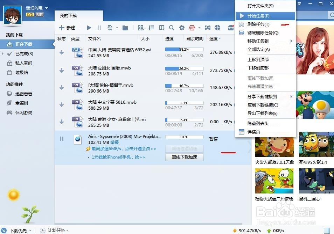The image size is (334, 234).
Task: Open the settings gear in the toolbar
Action: (181, 28)
